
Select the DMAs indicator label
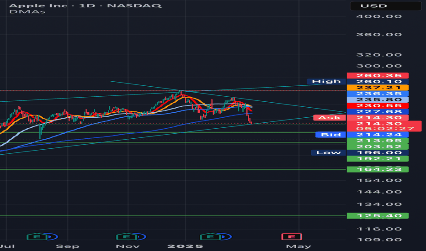point(27,12)
